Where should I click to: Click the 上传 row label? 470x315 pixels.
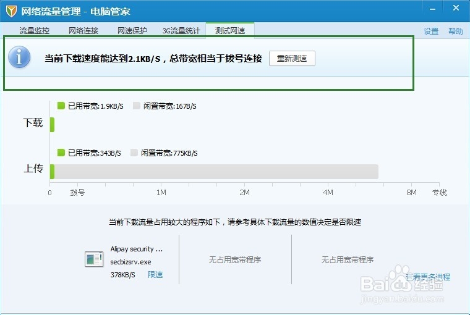[33, 168]
